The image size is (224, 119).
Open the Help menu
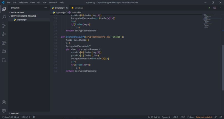click(62, 2)
